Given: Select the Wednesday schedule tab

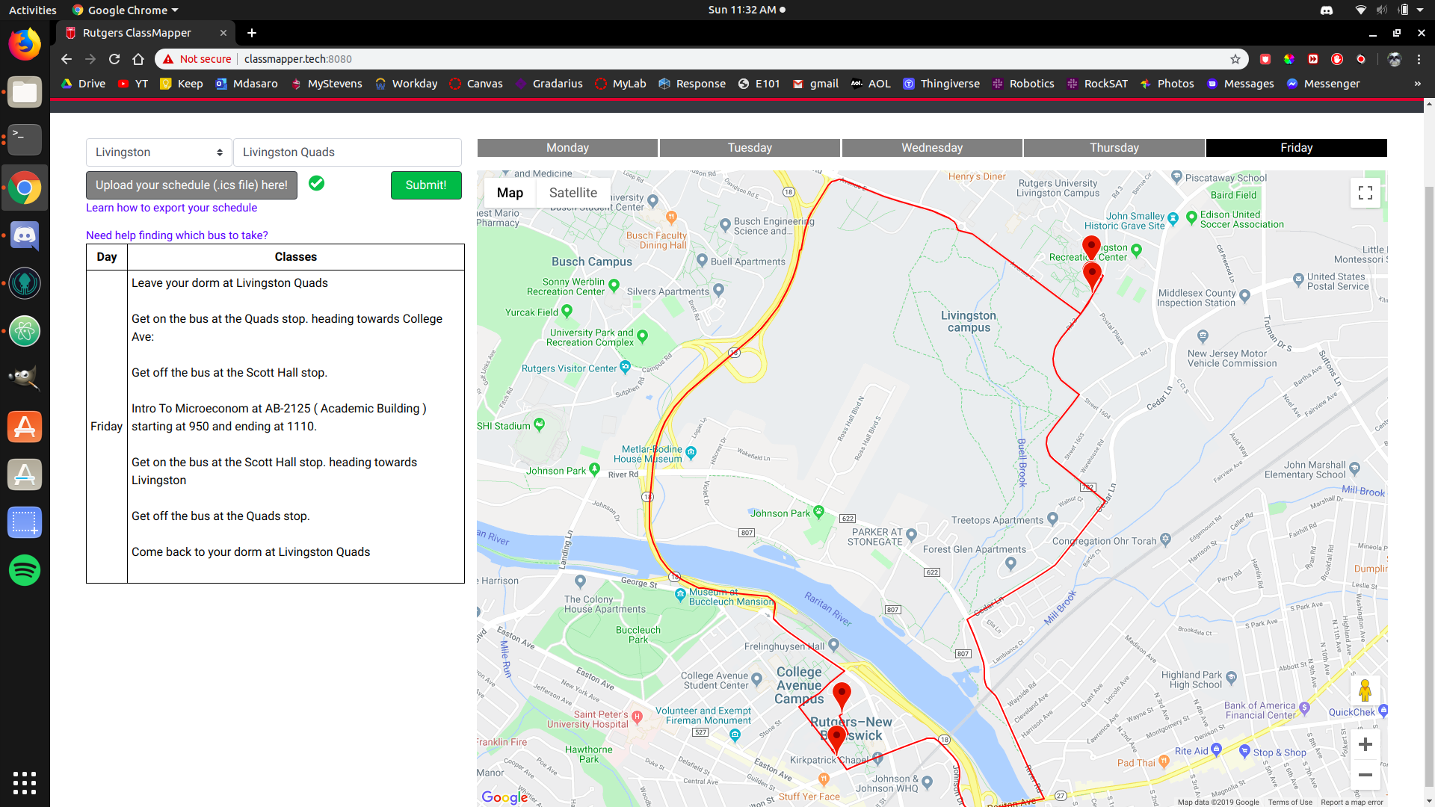Looking at the screenshot, I should 931,148.
